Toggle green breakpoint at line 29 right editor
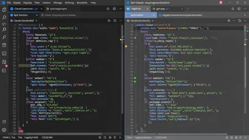Screen dimensions: 249x140 (135, 81)
